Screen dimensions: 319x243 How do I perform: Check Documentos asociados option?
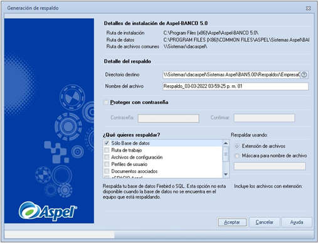pos(107,171)
